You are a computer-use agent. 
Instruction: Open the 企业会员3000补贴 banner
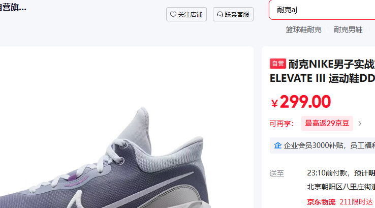(322, 145)
